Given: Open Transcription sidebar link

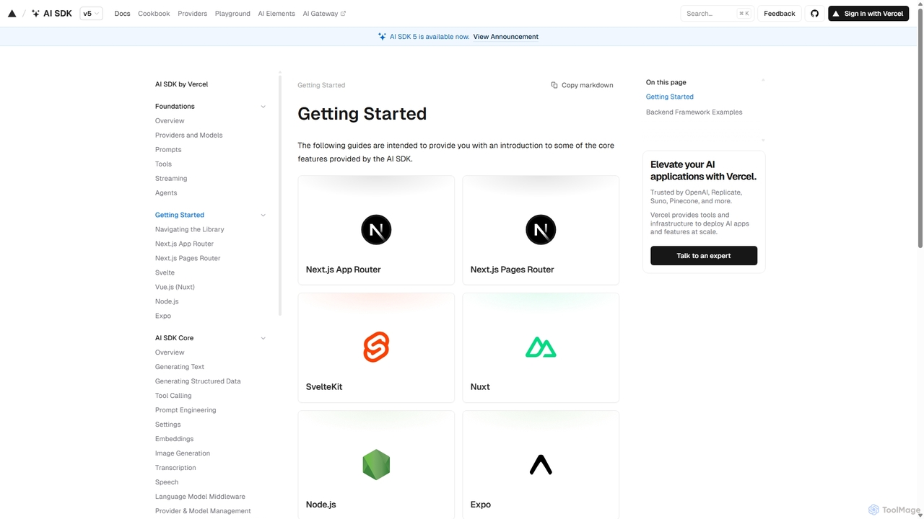Looking at the screenshot, I should click(175, 468).
